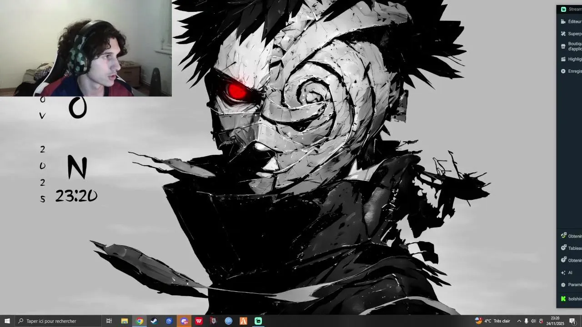Switch to Streamlabs icon in the taskbar
Screen dimensions: 582x327
tap(258, 321)
